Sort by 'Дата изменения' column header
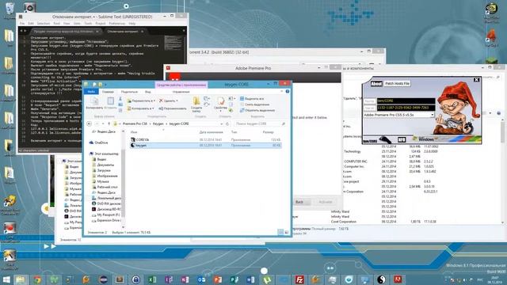The width and height of the screenshot is (507, 285). click(211, 132)
